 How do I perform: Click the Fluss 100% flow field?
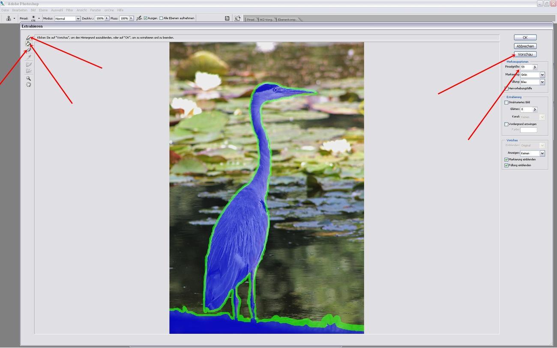(x=124, y=18)
